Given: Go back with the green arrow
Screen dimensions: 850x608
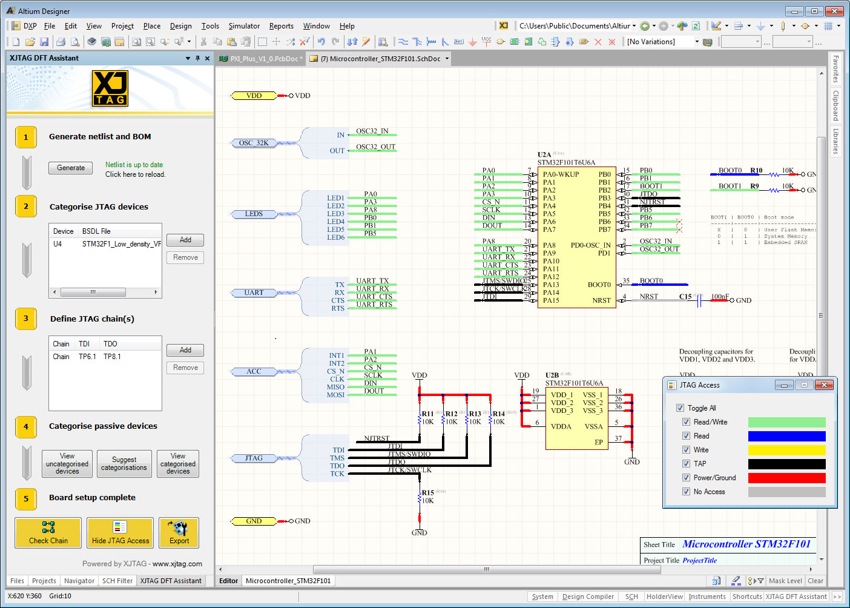Looking at the screenshot, I should 645,26.
